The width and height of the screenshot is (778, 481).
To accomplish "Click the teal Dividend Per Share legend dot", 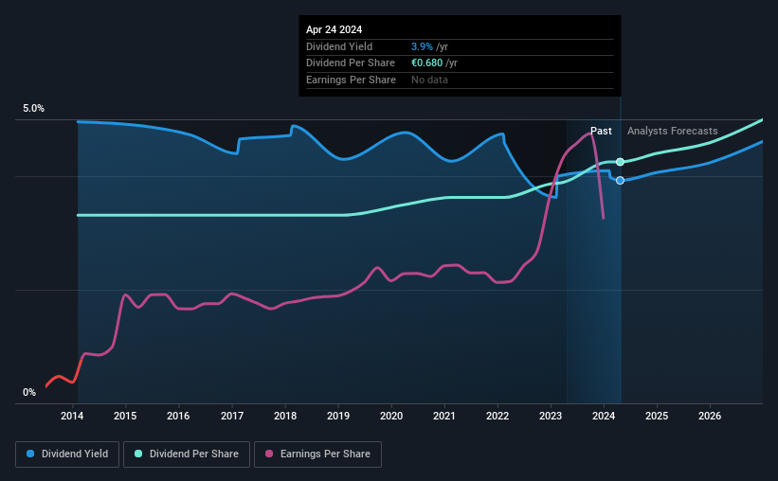I will pyautogui.click(x=138, y=454).
